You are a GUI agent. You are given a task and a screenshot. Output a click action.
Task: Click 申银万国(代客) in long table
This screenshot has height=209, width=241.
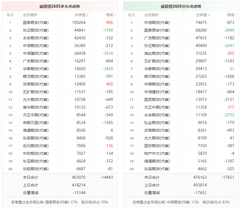coord(36,123)
